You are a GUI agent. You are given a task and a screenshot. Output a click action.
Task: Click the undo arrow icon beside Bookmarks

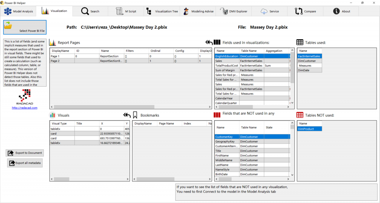(127, 115)
